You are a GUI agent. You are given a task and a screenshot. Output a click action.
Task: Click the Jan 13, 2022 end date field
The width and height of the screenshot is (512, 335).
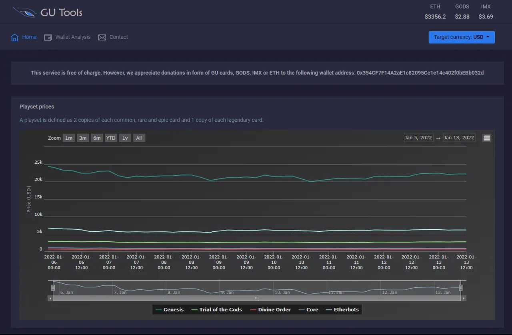tap(459, 138)
